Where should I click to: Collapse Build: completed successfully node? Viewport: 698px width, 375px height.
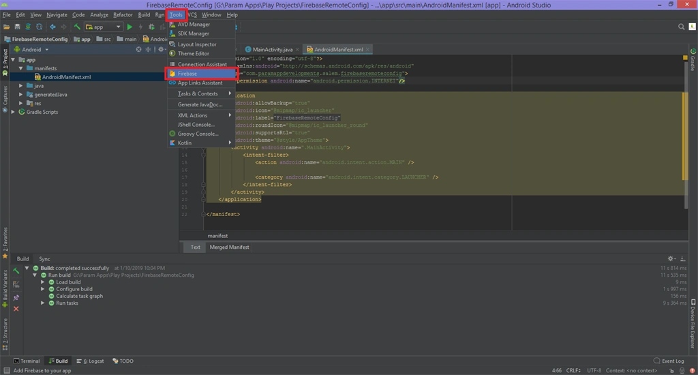click(x=27, y=268)
